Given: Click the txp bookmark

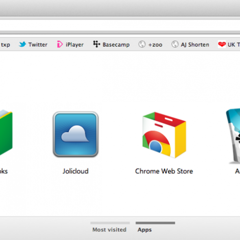Looking at the screenshot, I should [5, 45].
